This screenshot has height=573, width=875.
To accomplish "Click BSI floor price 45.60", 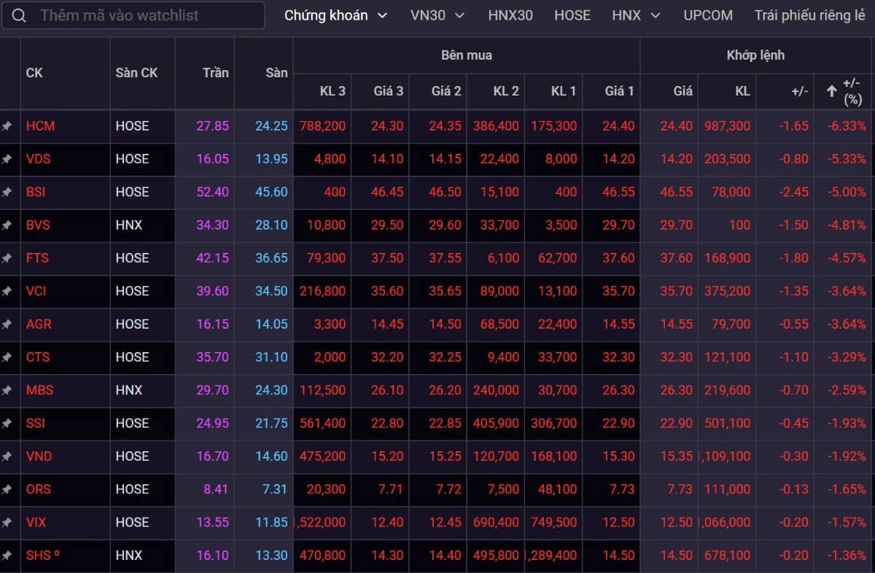I will (271, 192).
